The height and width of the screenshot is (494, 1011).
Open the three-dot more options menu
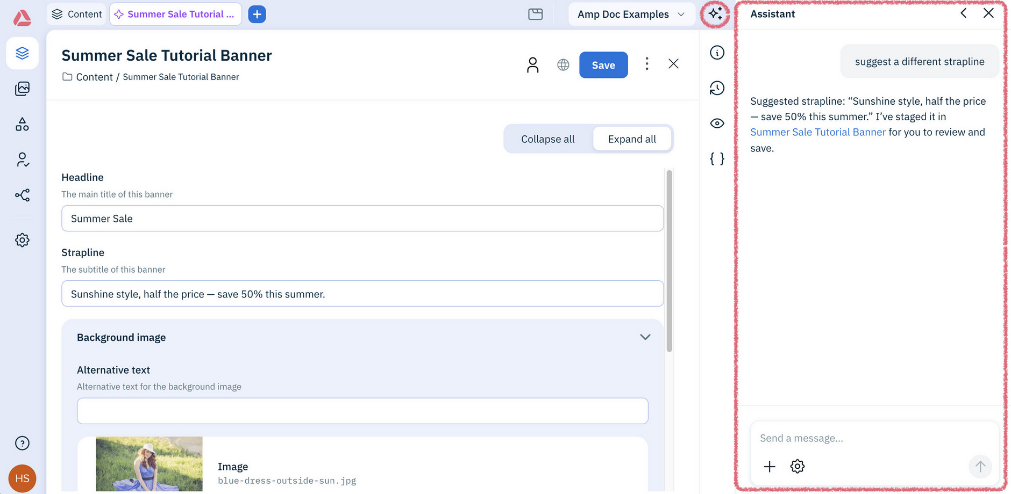pos(647,64)
